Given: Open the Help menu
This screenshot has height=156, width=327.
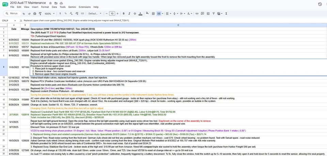Looking at the screenshot, I should tap(96, 7).
